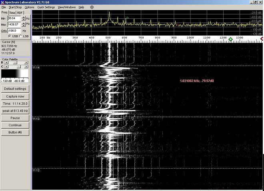Viewport: 264px width, 191px height.
Task: Click the brightness B slider thumb
Action: [x=15, y=63]
